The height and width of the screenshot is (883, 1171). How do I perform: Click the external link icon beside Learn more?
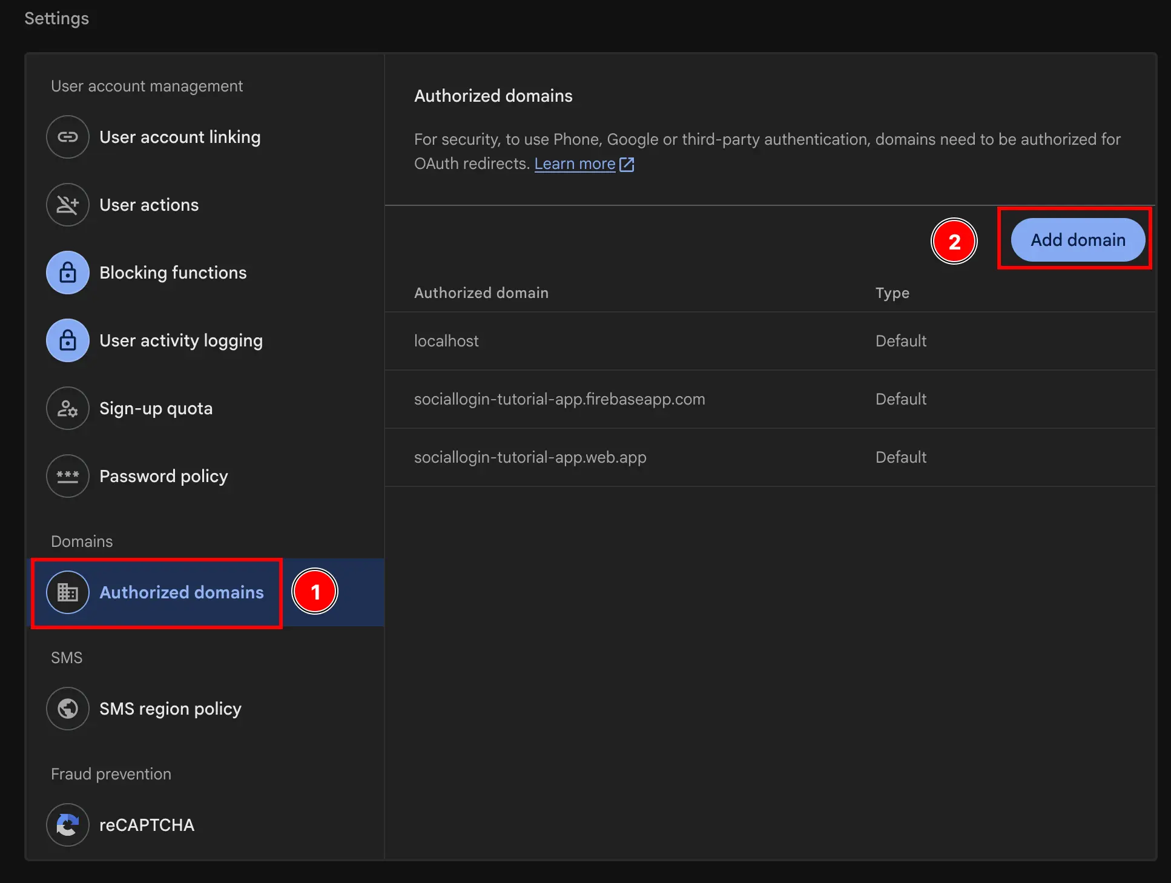[627, 164]
